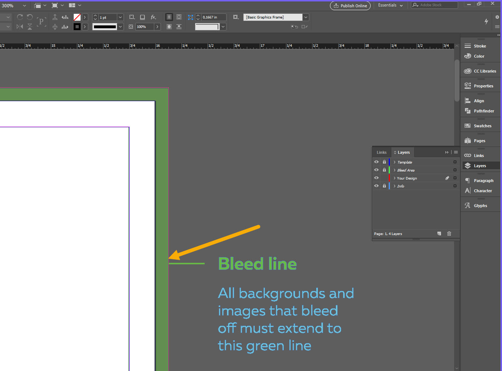502x371 pixels.
Task: Open the Glyphs panel
Action: tap(480, 206)
